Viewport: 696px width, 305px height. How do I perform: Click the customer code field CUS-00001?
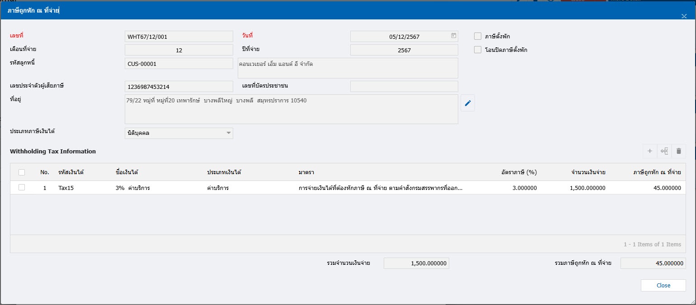(x=179, y=64)
